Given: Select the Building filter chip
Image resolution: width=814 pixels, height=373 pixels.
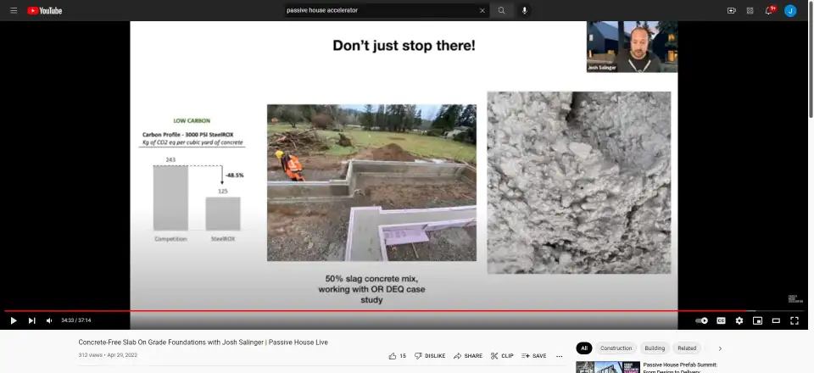Looking at the screenshot, I should click(655, 348).
